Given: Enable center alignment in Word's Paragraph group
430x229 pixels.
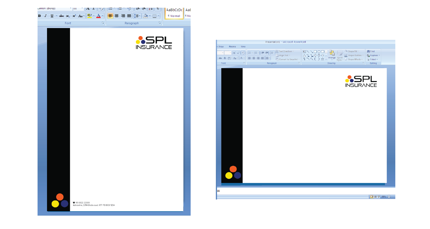Looking at the screenshot, I should coord(116,16).
